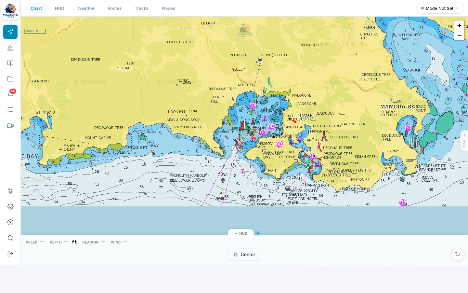468x293 pixels.
Task: Click the Center button
Action: (244, 255)
